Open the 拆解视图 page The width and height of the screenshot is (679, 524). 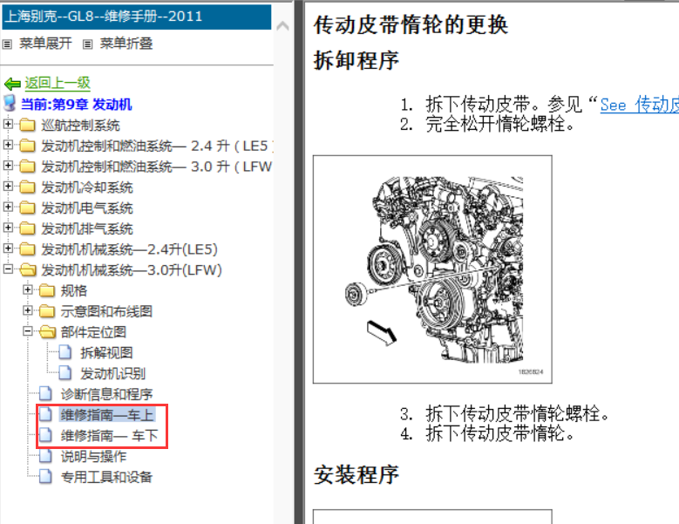point(106,353)
